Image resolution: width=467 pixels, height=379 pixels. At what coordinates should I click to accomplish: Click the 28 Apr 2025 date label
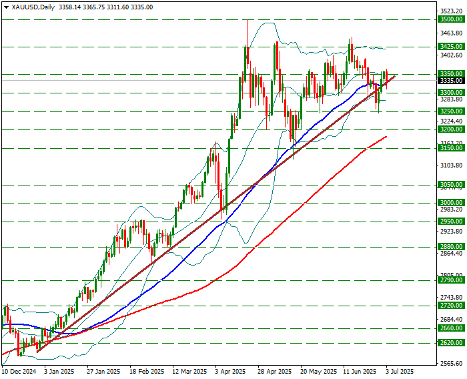click(x=275, y=372)
